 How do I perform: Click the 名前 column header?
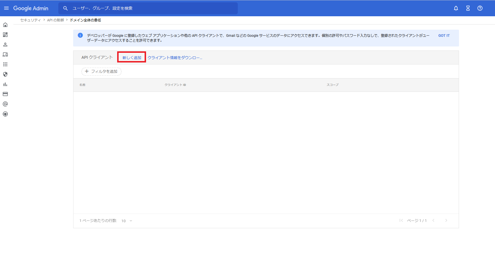82,85
